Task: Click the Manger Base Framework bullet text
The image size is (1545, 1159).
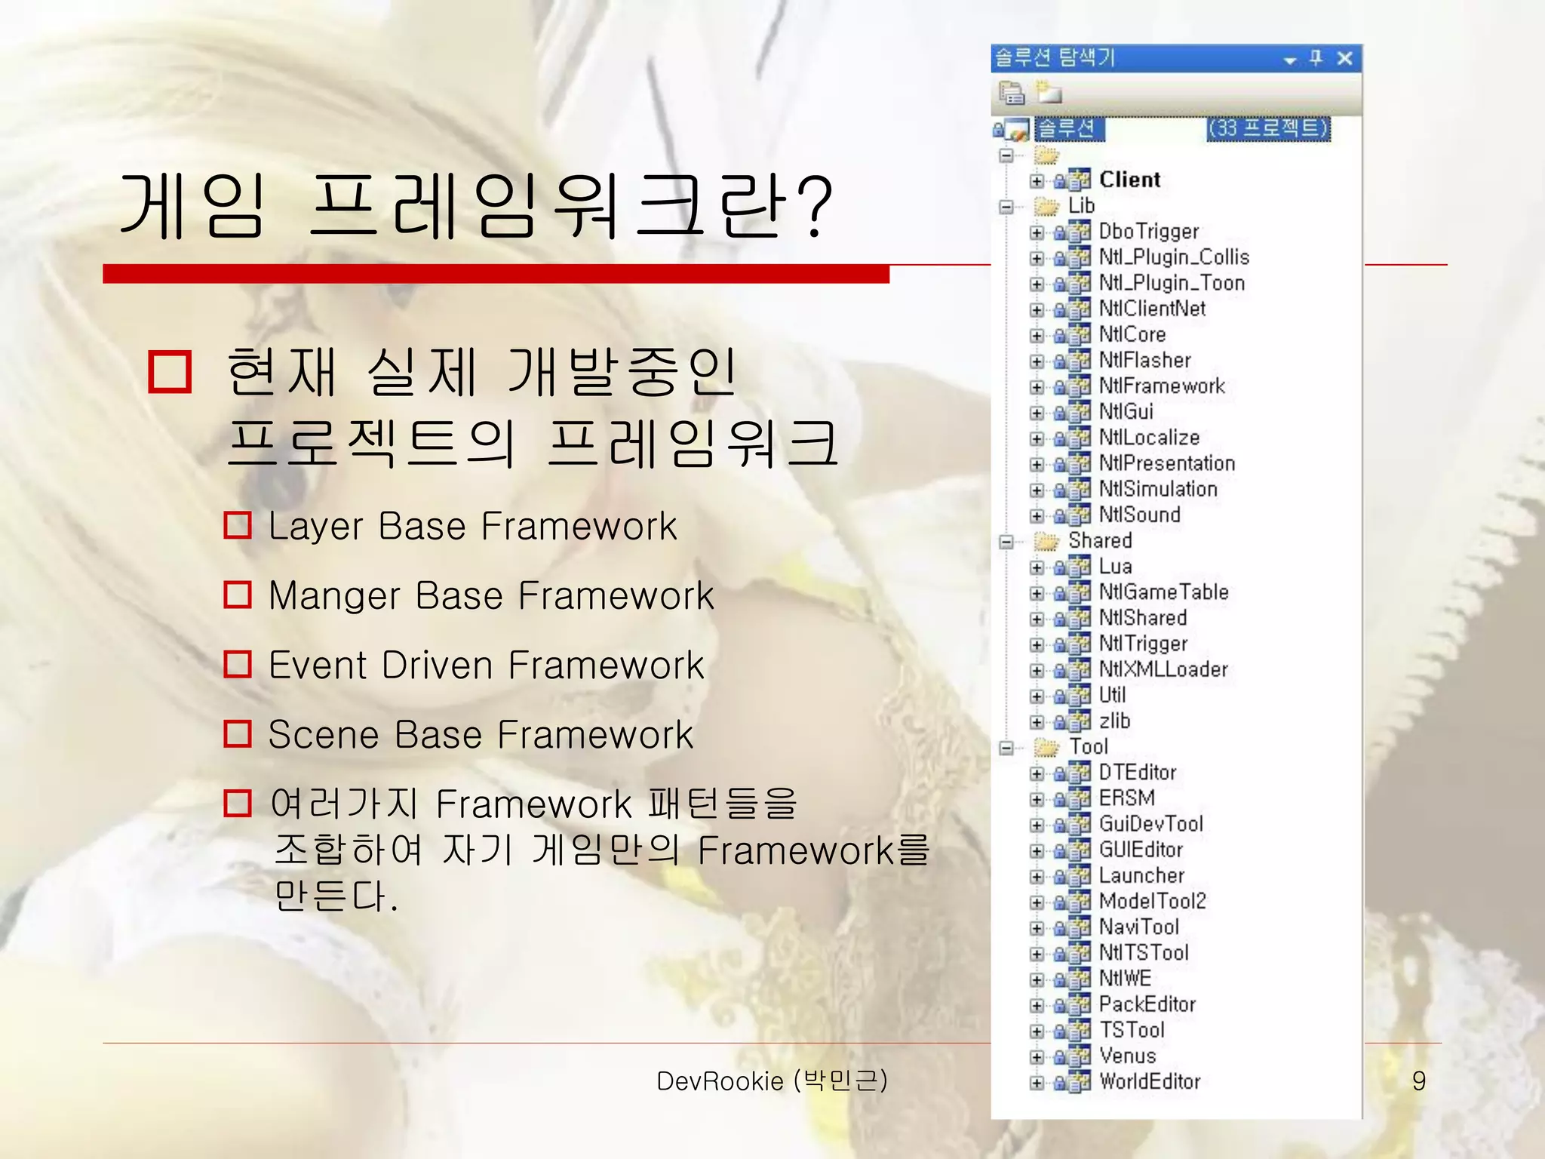Action: (491, 595)
